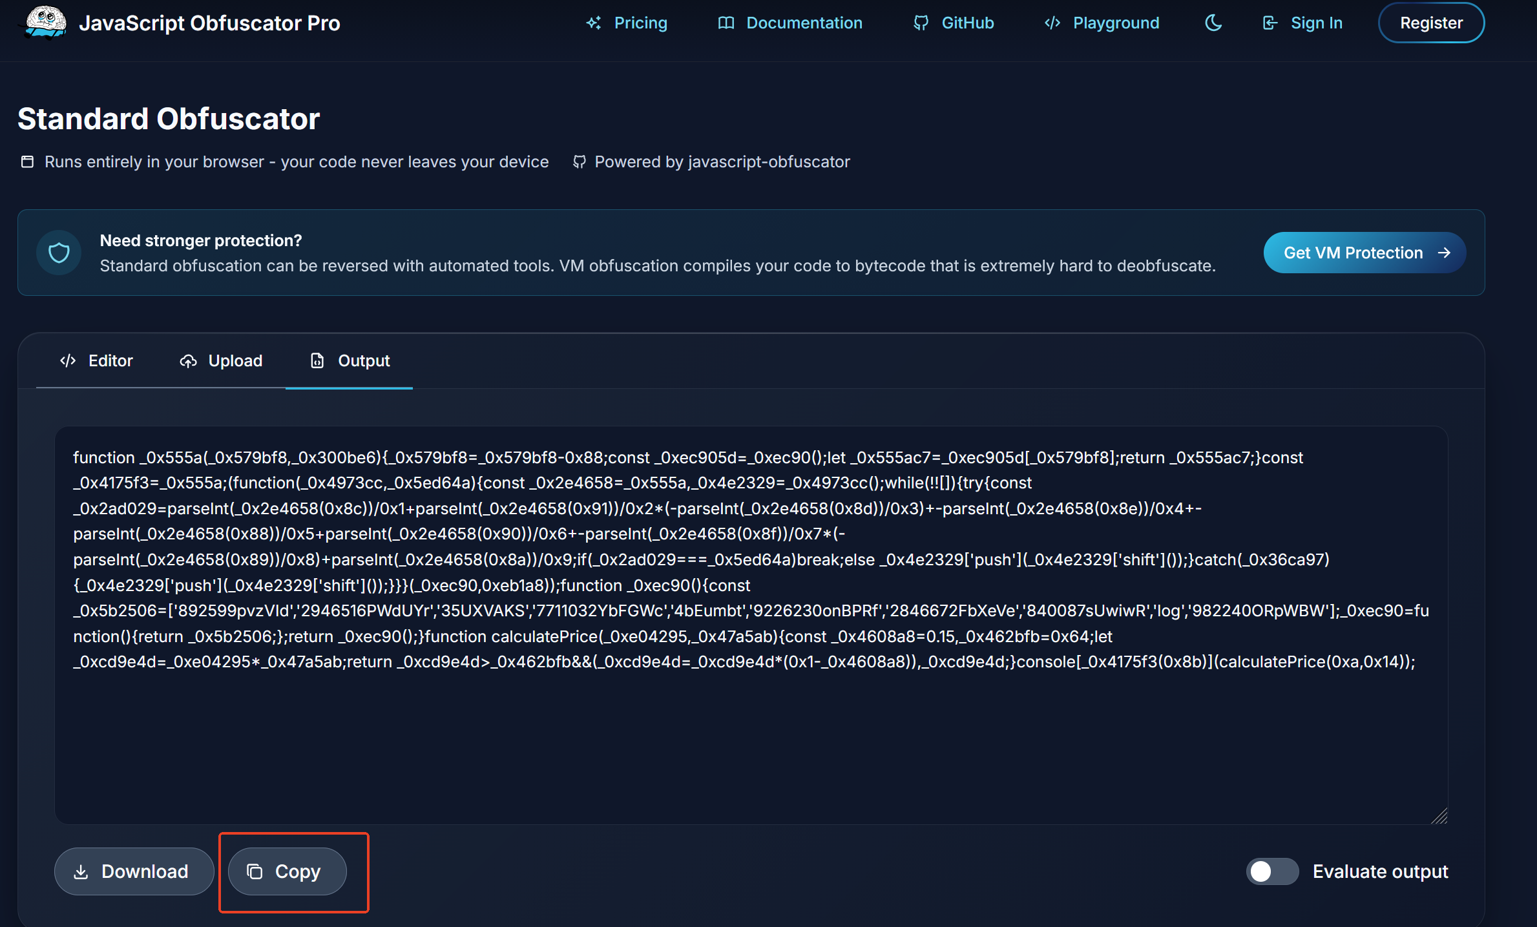Image resolution: width=1537 pixels, height=927 pixels.
Task: Click the brain mascot logo icon
Action: [45, 23]
